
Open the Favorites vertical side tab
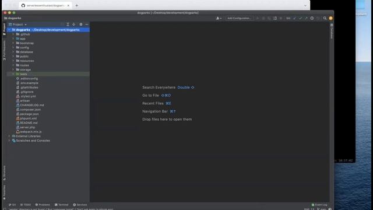tap(4, 192)
